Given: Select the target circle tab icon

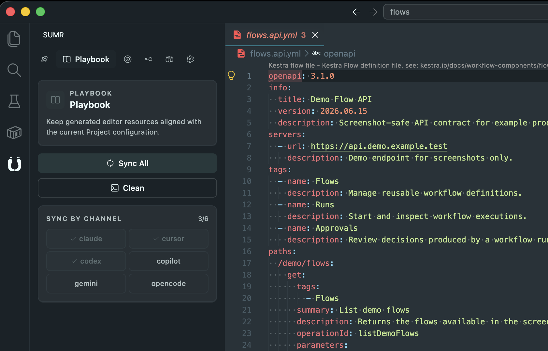Looking at the screenshot, I should [x=128, y=59].
